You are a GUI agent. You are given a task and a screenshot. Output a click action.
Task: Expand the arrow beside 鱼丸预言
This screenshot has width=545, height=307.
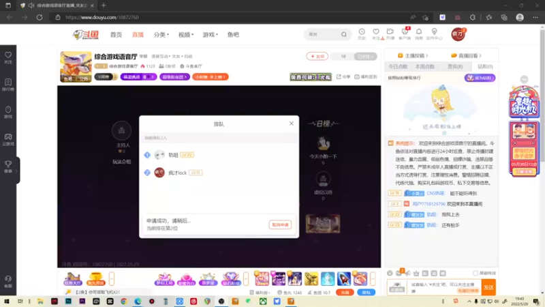click(x=112, y=279)
